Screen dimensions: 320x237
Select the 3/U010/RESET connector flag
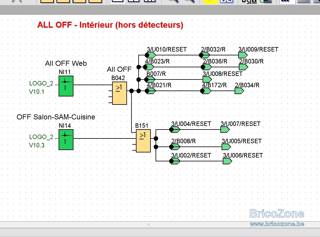pyautogui.click(x=151, y=55)
